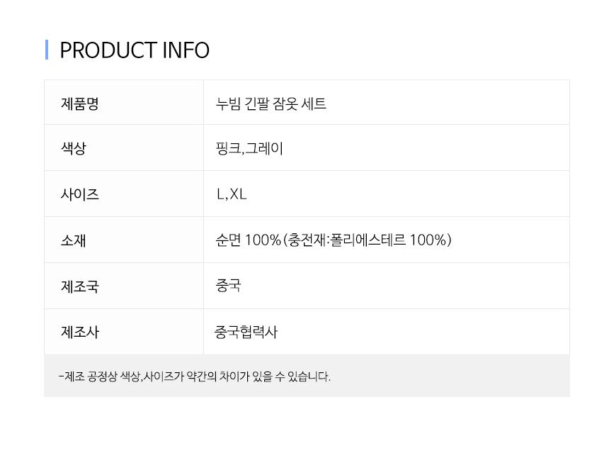The width and height of the screenshot is (609, 458).
Task: Click the 중국협력사 manufacturer value
Action: pyautogui.click(x=246, y=332)
